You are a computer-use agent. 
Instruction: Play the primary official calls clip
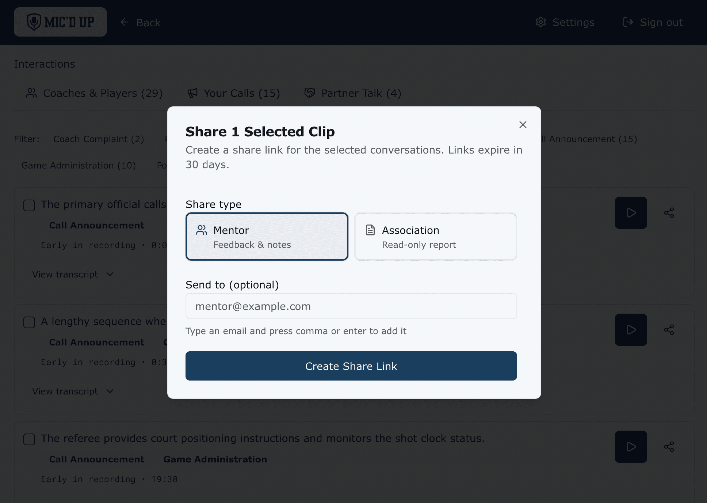(631, 213)
